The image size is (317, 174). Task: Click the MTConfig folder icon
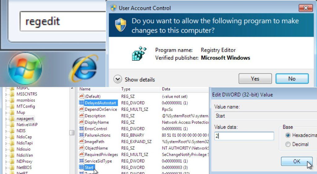point(12,106)
